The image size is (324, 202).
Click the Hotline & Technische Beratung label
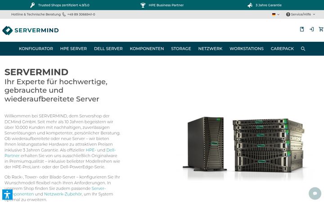[x=36, y=14]
